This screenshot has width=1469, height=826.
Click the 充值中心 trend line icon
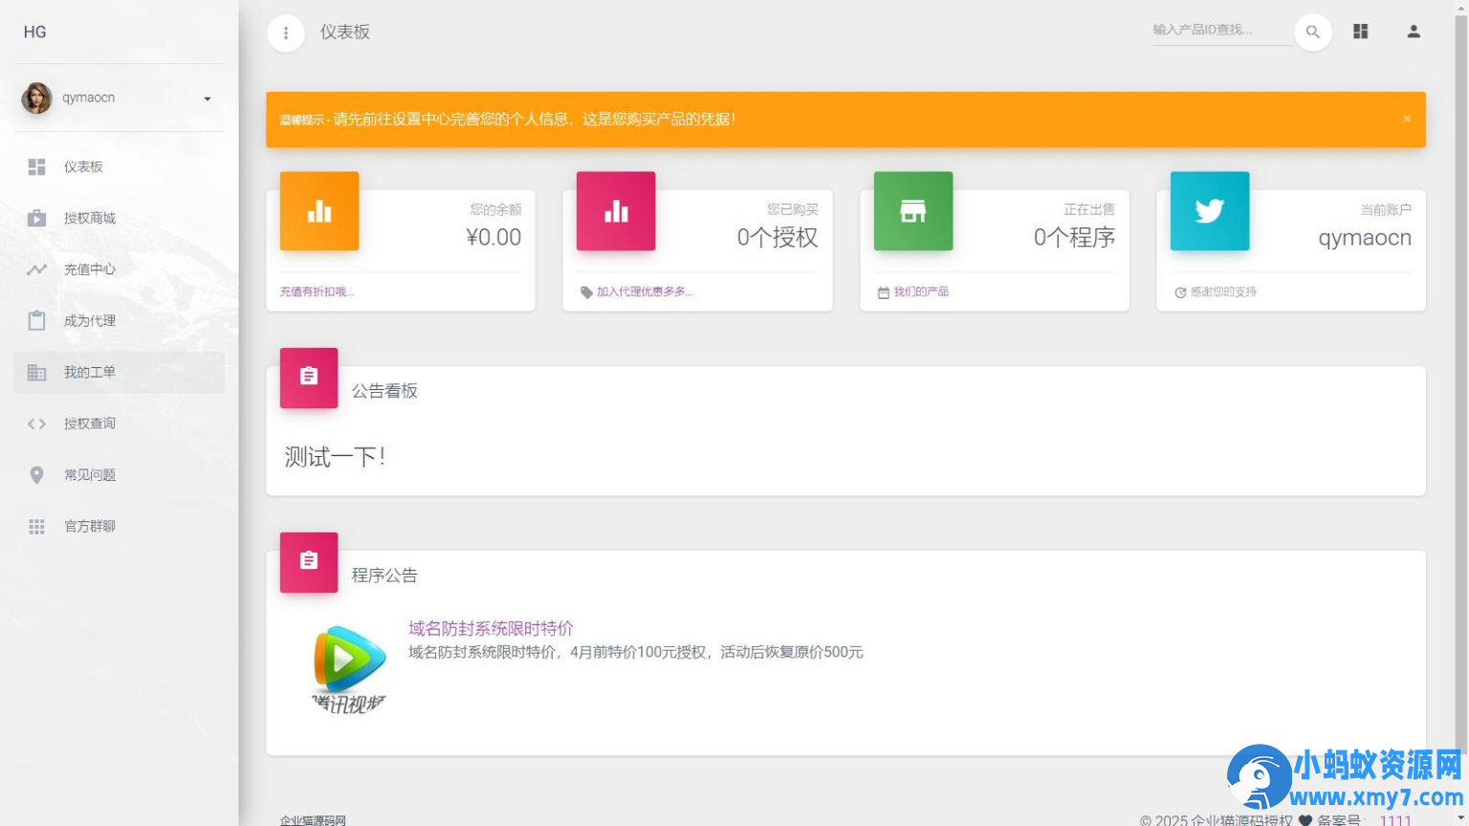[x=36, y=270]
